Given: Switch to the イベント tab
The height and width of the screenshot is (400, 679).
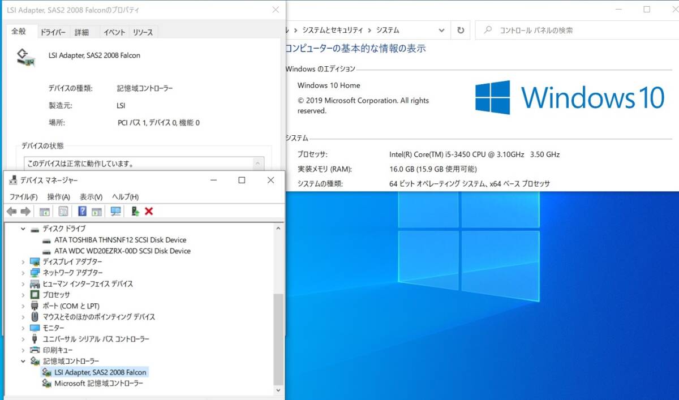Looking at the screenshot, I should pyautogui.click(x=114, y=32).
